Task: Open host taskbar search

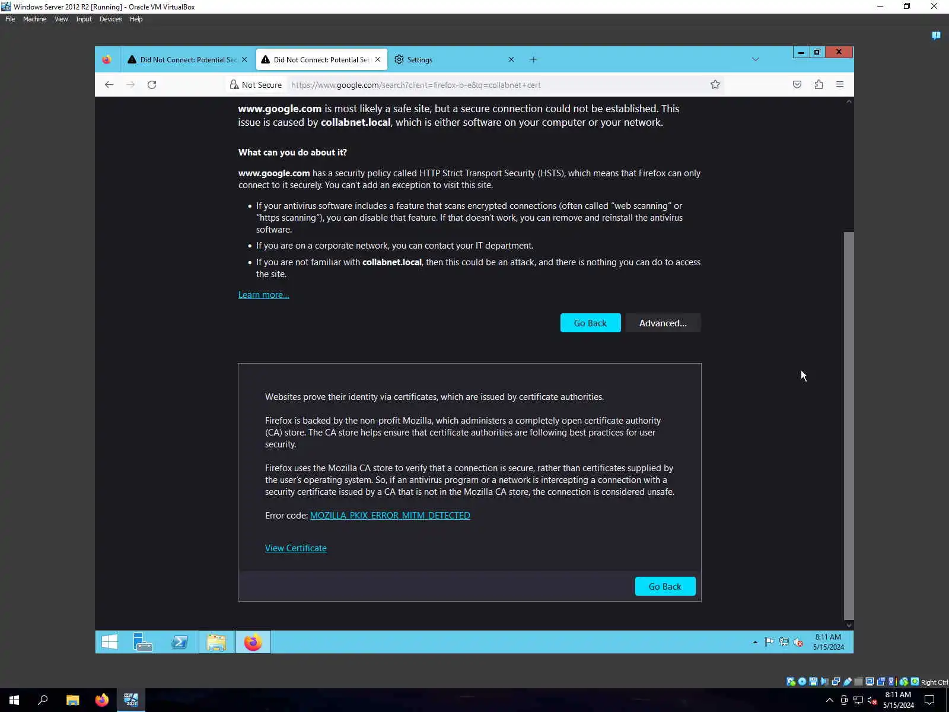Action: click(43, 700)
